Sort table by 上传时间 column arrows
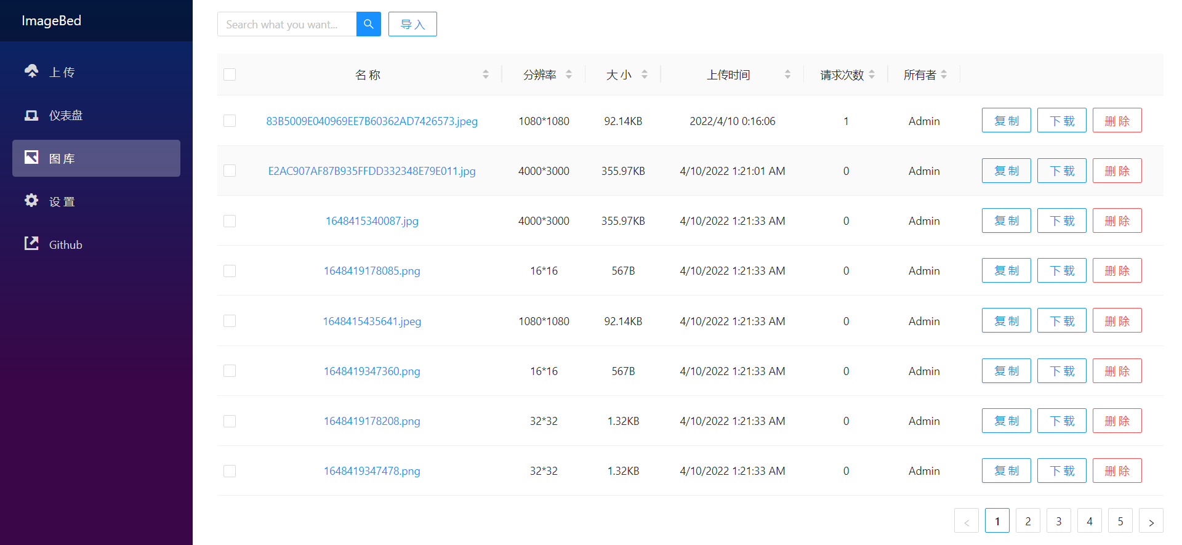The width and height of the screenshot is (1182, 545). 787,75
